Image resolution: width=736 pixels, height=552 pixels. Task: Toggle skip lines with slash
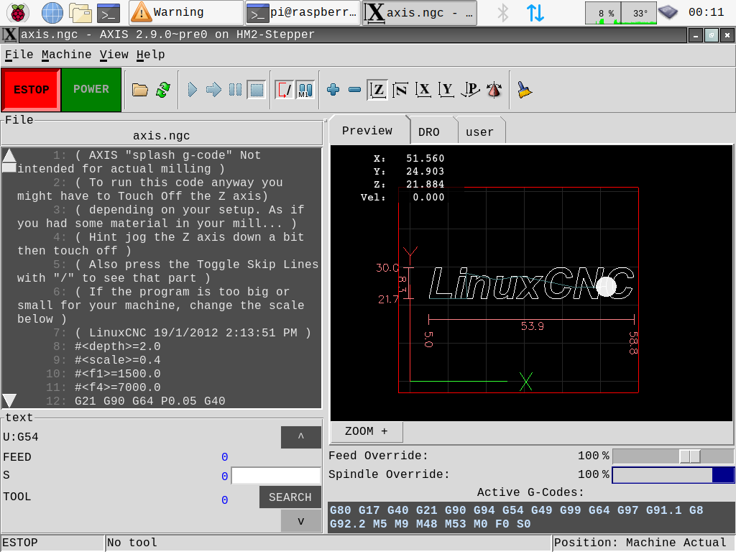tap(284, 90)
